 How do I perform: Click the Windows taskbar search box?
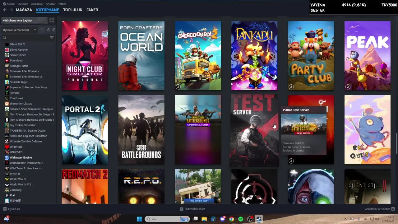(x=168, y=219)
